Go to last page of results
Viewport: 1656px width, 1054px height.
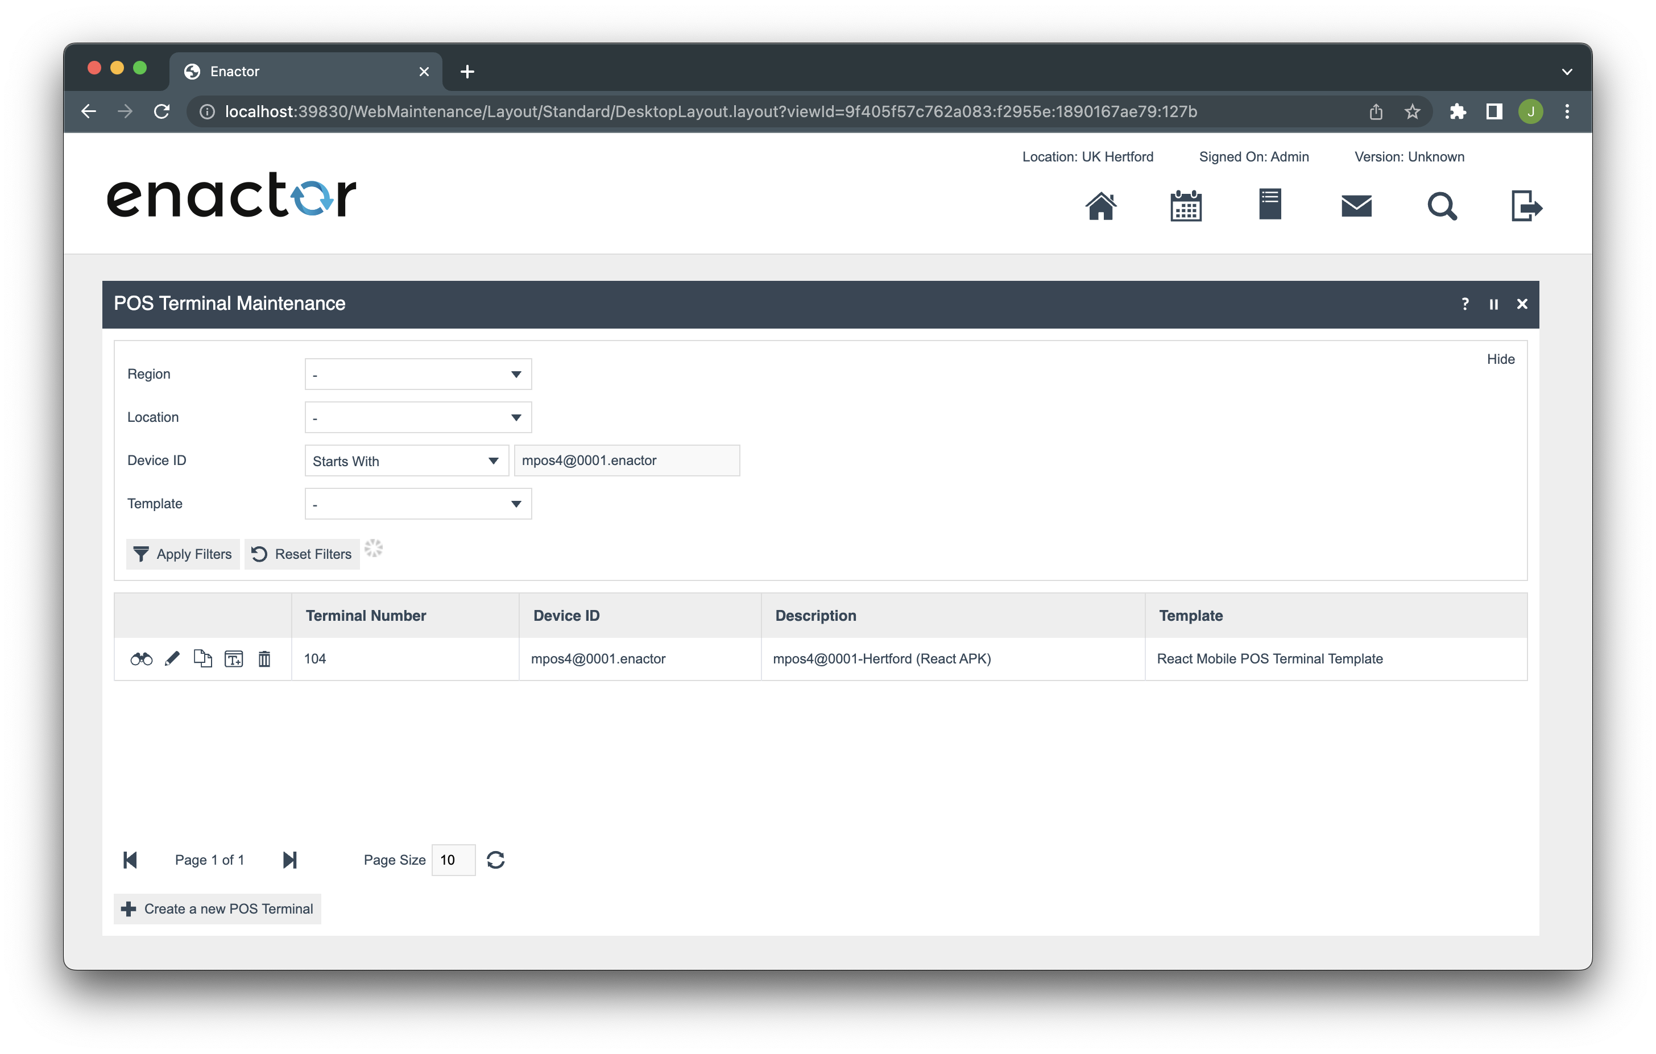pos(289,860)
